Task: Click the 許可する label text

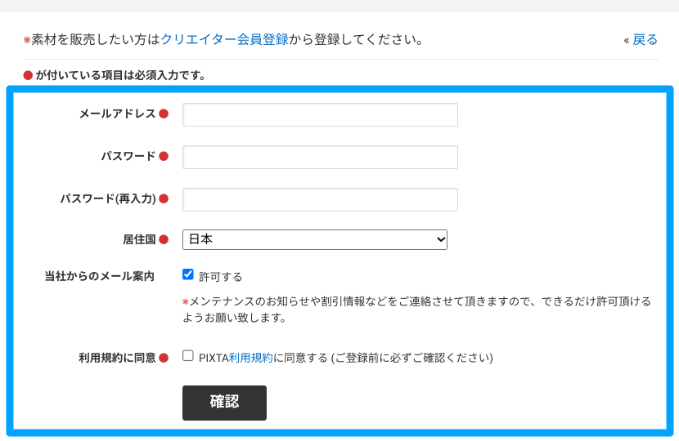Action: pos(220,277)
